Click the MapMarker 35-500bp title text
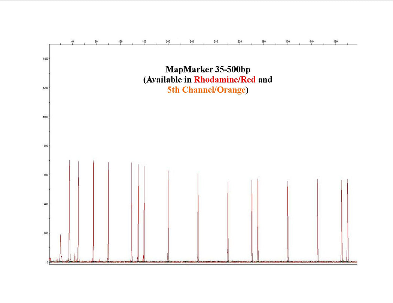Image resolution: width=393 pixels, height=303 pixels. (x=208, y=69)
